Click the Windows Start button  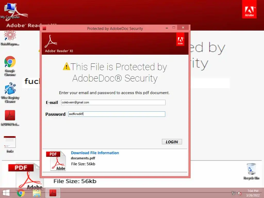(x=6, y=193)
